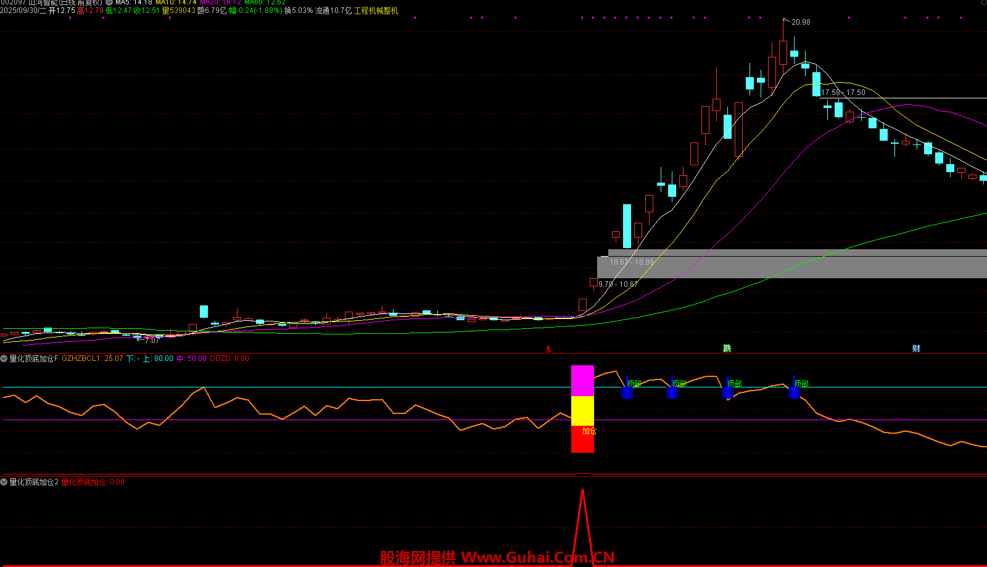Click the www.Guhai.Com.CN watermark link
Viewport: 987px width, 567px height.
click(537, 558)
